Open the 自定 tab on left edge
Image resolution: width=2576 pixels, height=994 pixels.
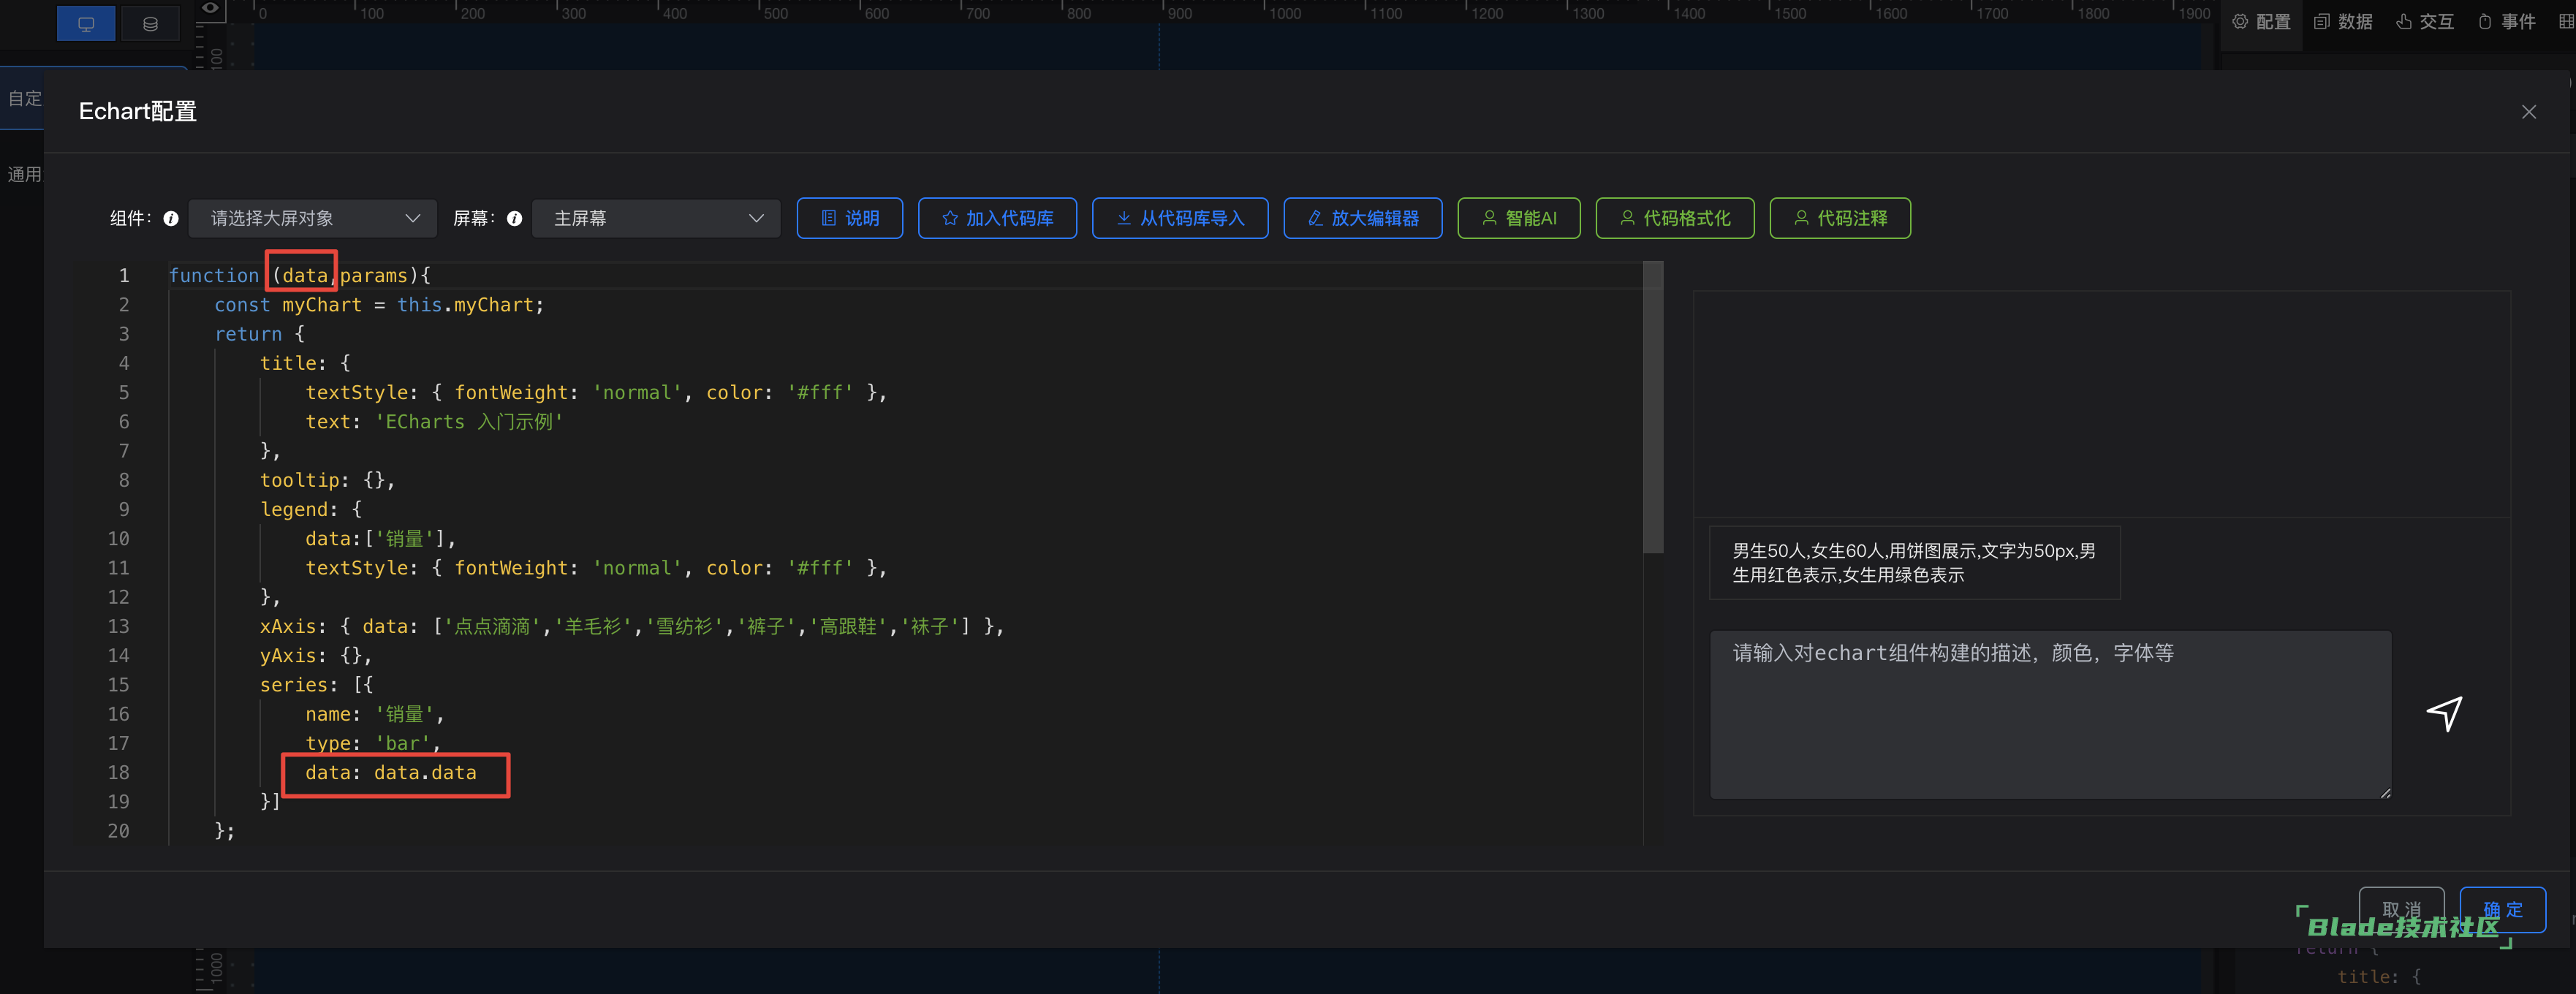click(x=24, y=98)
